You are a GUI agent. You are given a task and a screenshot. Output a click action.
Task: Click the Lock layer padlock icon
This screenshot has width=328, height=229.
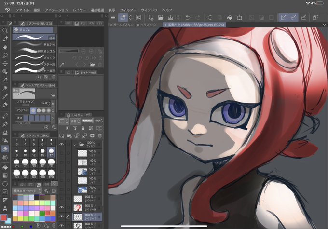click(83, 128)
